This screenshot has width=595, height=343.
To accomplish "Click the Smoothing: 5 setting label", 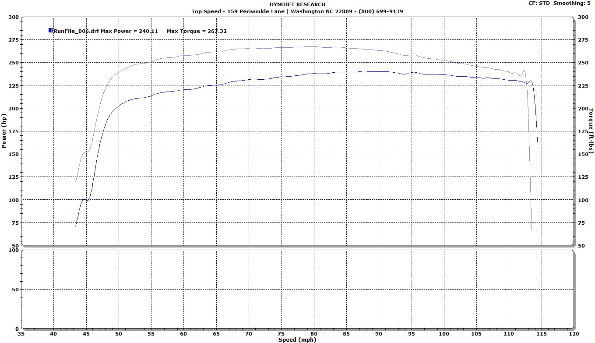I will 571,3.
